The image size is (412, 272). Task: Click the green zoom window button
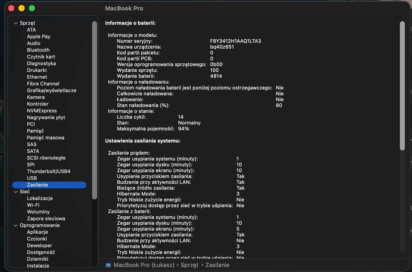pos(32,8)
